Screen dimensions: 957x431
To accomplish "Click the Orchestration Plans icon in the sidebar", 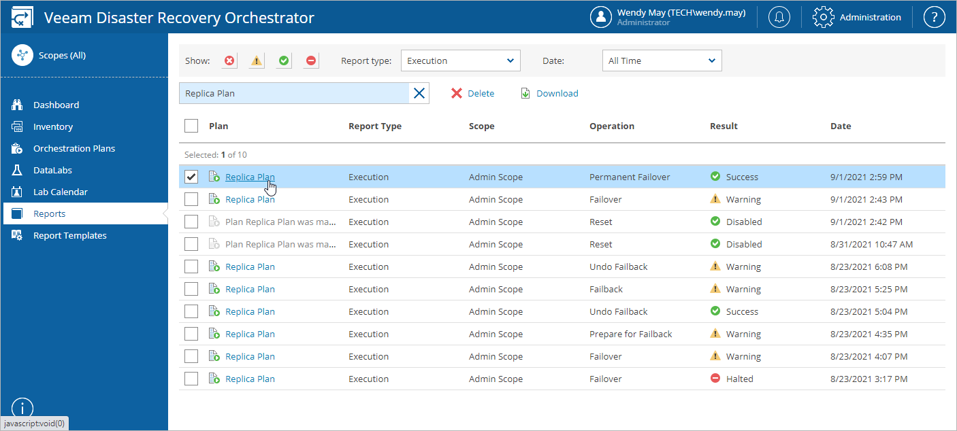I will pos(18,148).
